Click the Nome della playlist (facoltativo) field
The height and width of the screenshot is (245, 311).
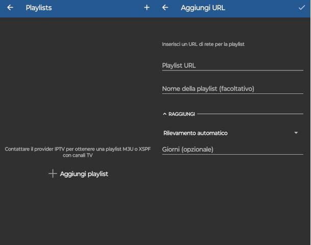(x=232, y=89)
